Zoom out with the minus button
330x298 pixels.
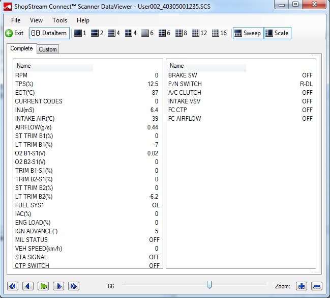pyautogui.click(x=317, y=286)
